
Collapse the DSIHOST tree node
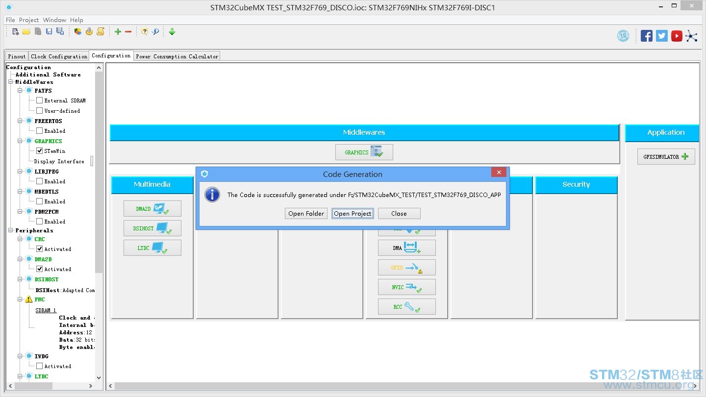click(20, 279)
